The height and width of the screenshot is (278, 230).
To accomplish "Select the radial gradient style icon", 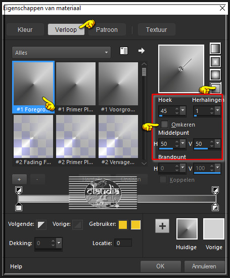I will click(x=216, y=88).
